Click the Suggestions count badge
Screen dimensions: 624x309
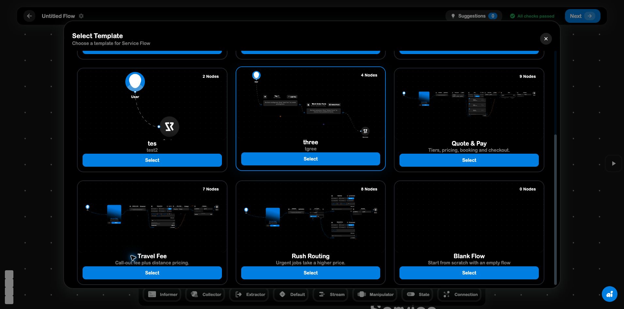click(493, 16)
